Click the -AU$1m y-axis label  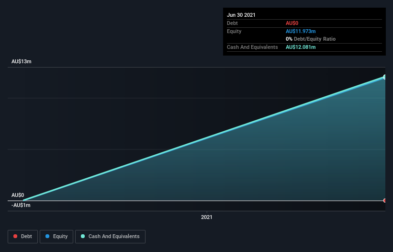click(x=21, y=205)
